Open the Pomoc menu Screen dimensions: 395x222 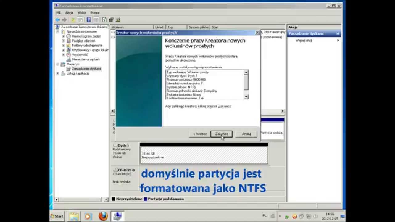[95, 13]
